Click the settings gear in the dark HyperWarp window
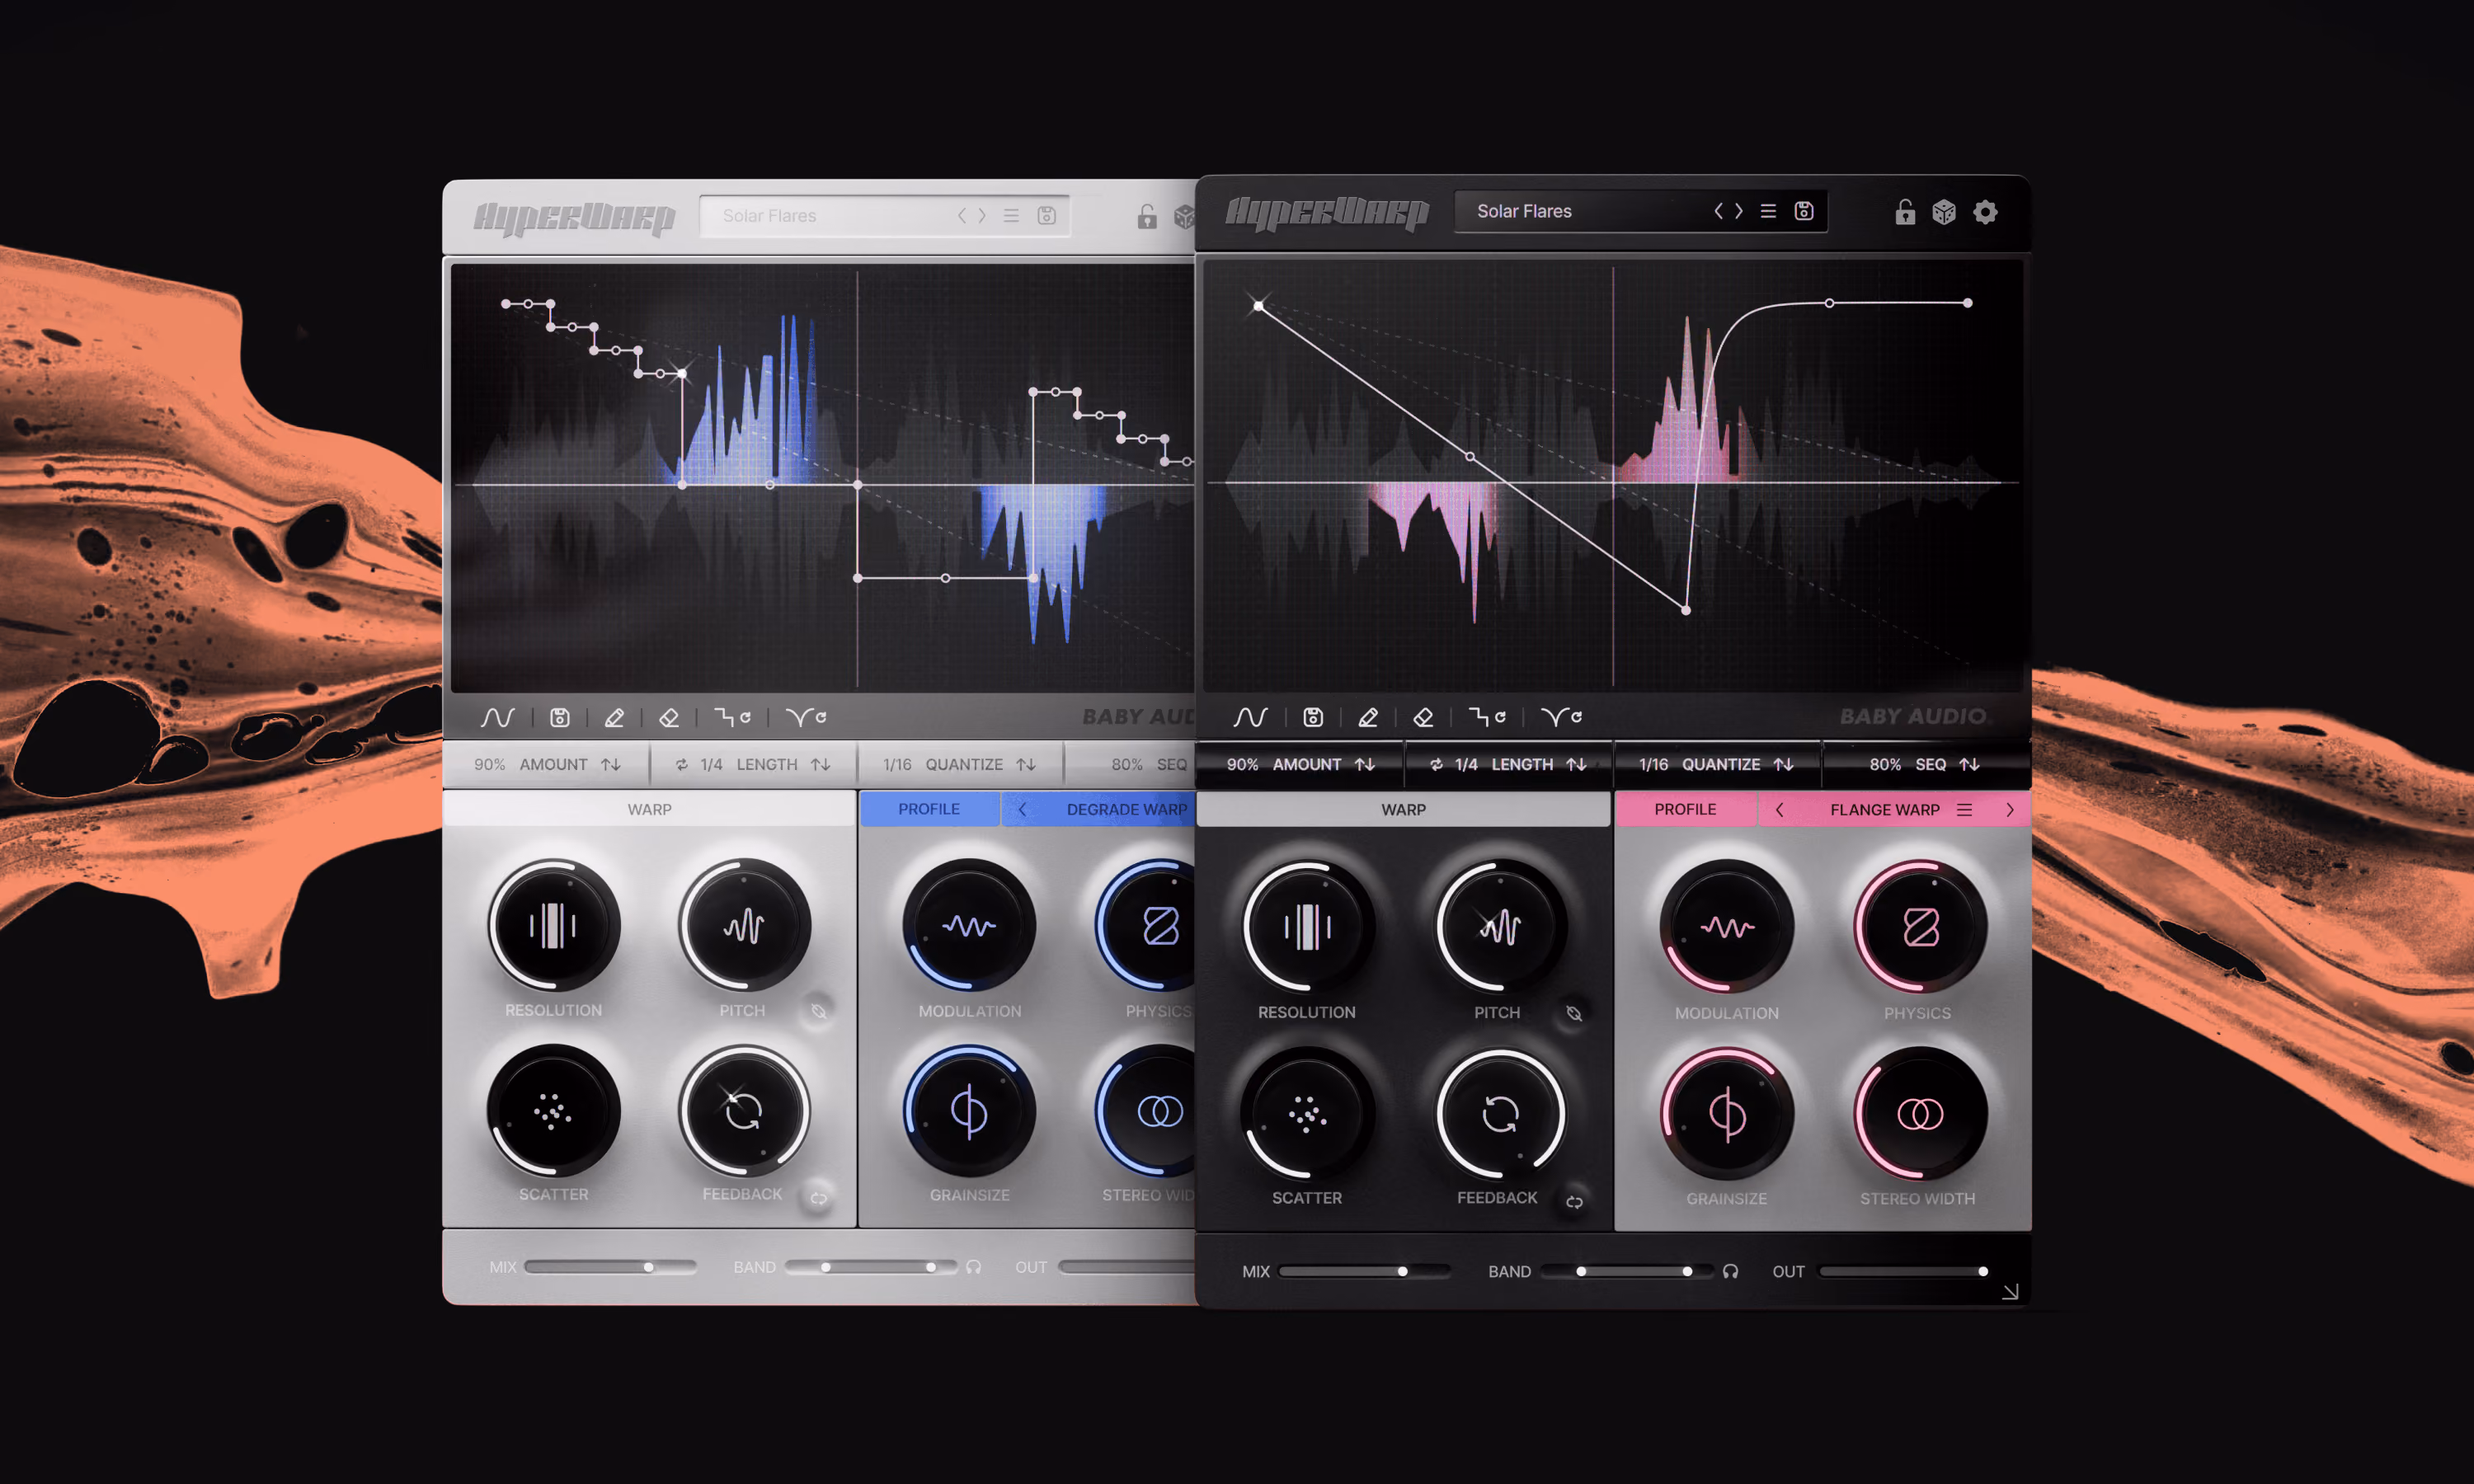Image resolution: width=2474 pixels, height=1484 pixels. coord(1985,212)
